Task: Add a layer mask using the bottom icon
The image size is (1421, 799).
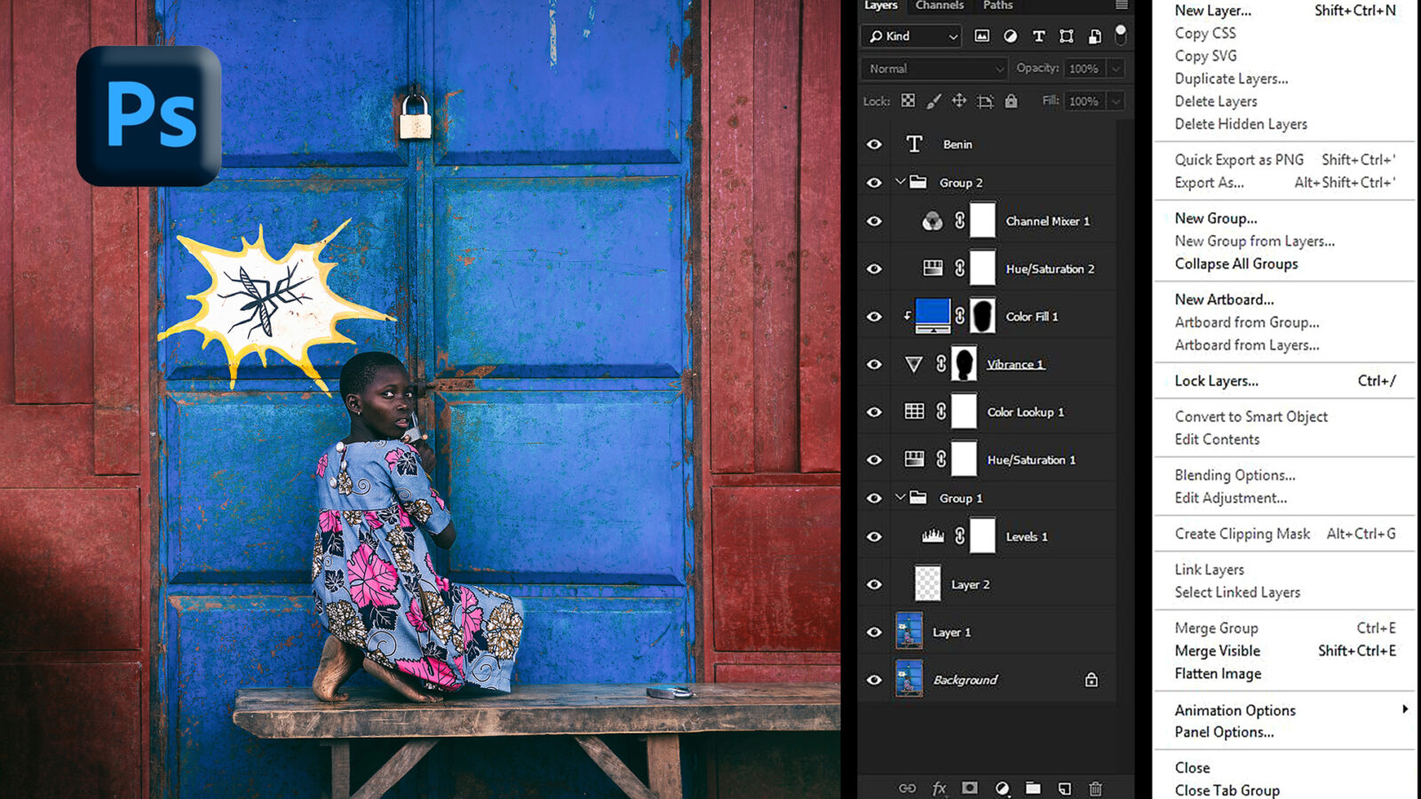Action: [970, 788]
